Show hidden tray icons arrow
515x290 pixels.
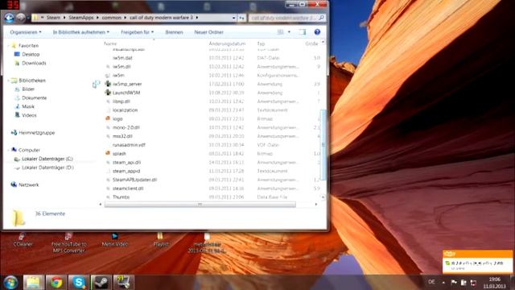(443, 282)
